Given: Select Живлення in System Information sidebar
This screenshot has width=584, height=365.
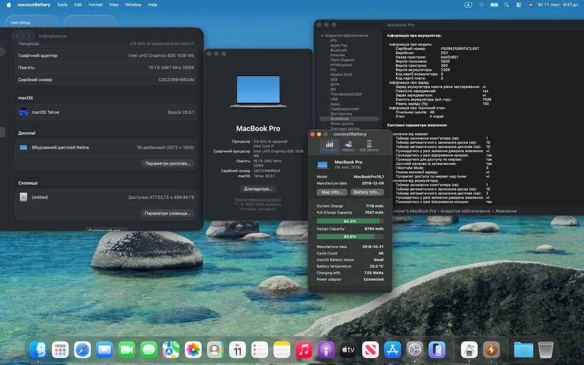Looking at the screenshot, I should click(x=349, y=119).
